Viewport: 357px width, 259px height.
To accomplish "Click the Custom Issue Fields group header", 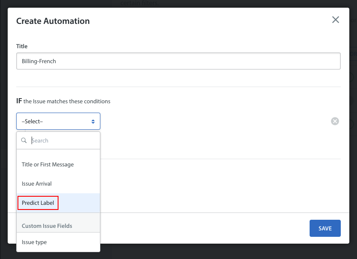I will [47, 226].
